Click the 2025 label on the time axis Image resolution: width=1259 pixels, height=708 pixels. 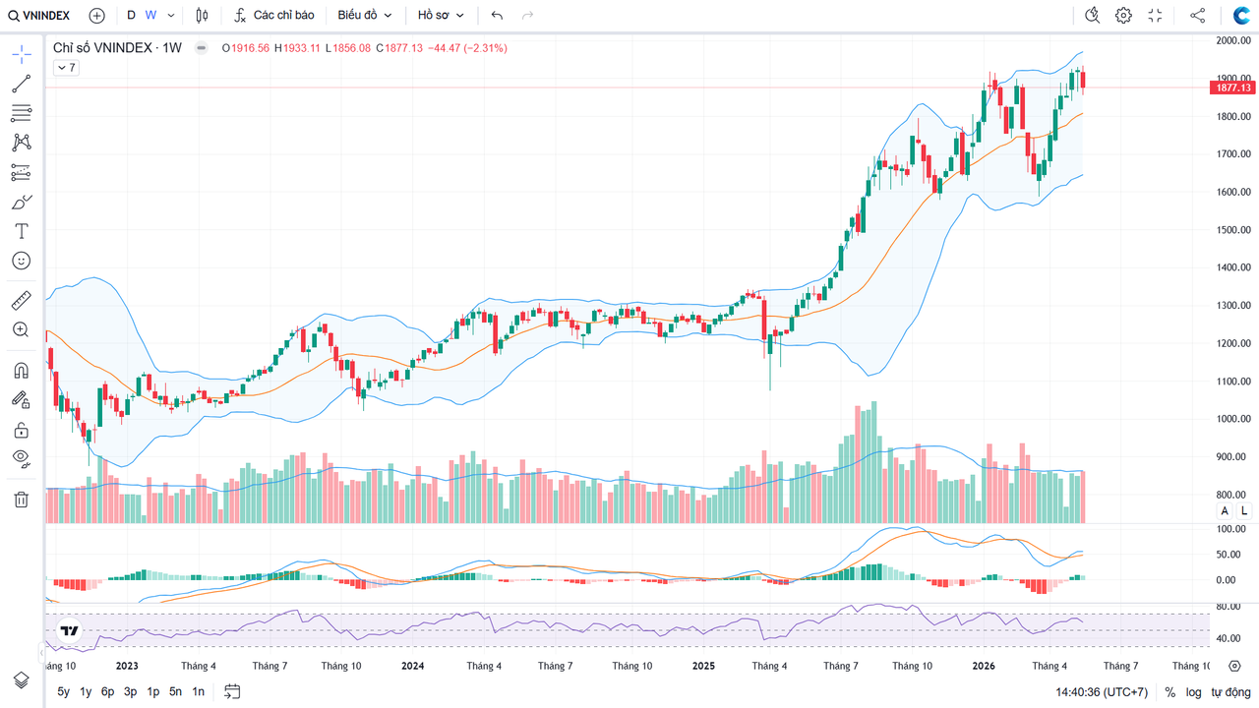pos(703,666)
